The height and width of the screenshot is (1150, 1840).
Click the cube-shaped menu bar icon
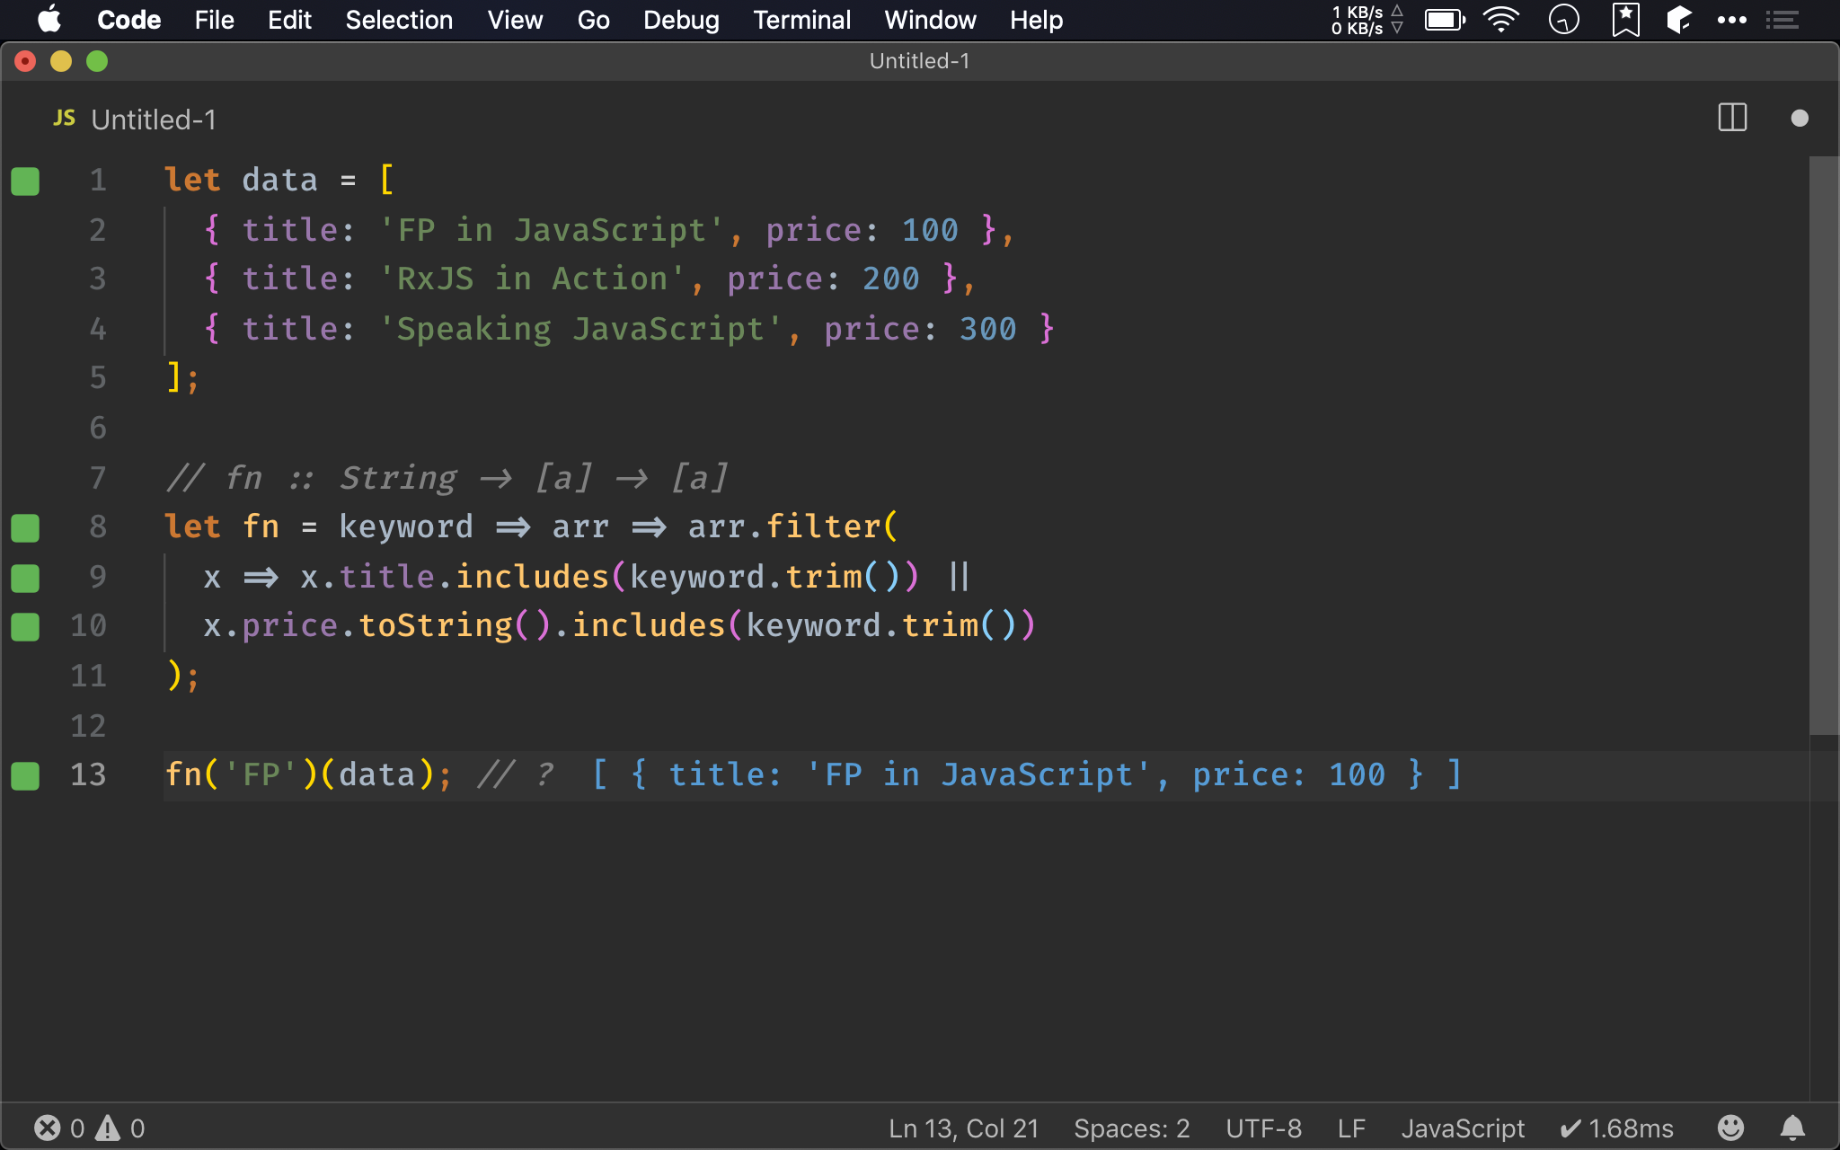click(1679, 20)
